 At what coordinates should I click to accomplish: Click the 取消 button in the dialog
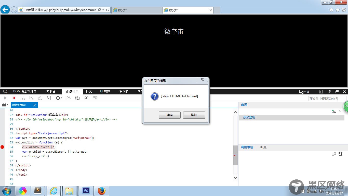click(194, 115)
